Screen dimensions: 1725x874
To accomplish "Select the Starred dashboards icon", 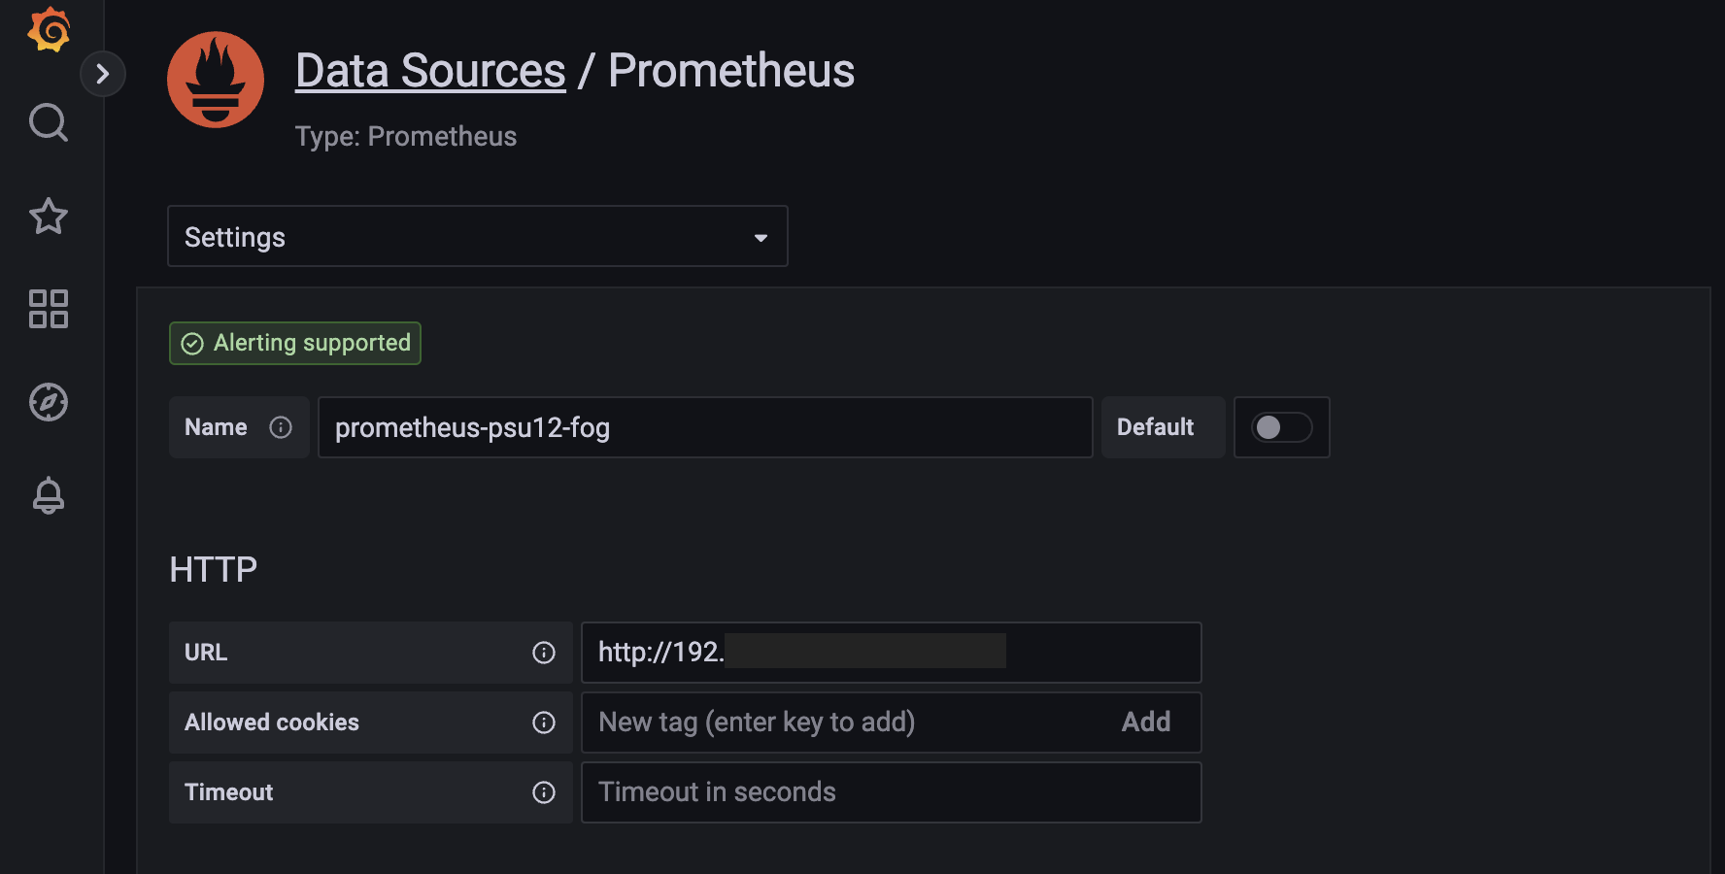I will point(49,217).
